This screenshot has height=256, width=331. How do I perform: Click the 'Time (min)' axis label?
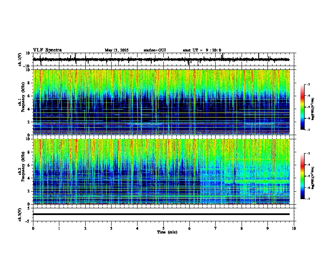pos(167,232)
